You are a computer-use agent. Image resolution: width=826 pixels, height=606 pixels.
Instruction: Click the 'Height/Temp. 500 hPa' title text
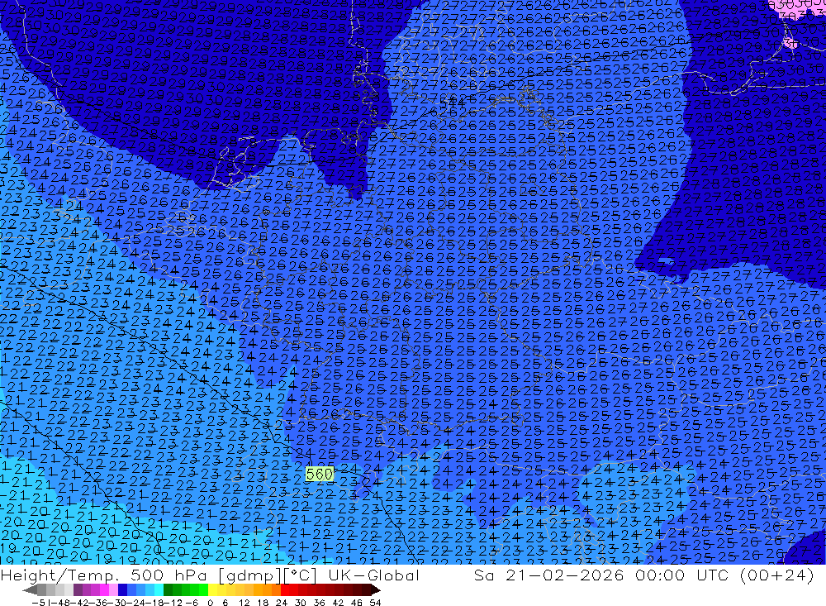[104, 575]
